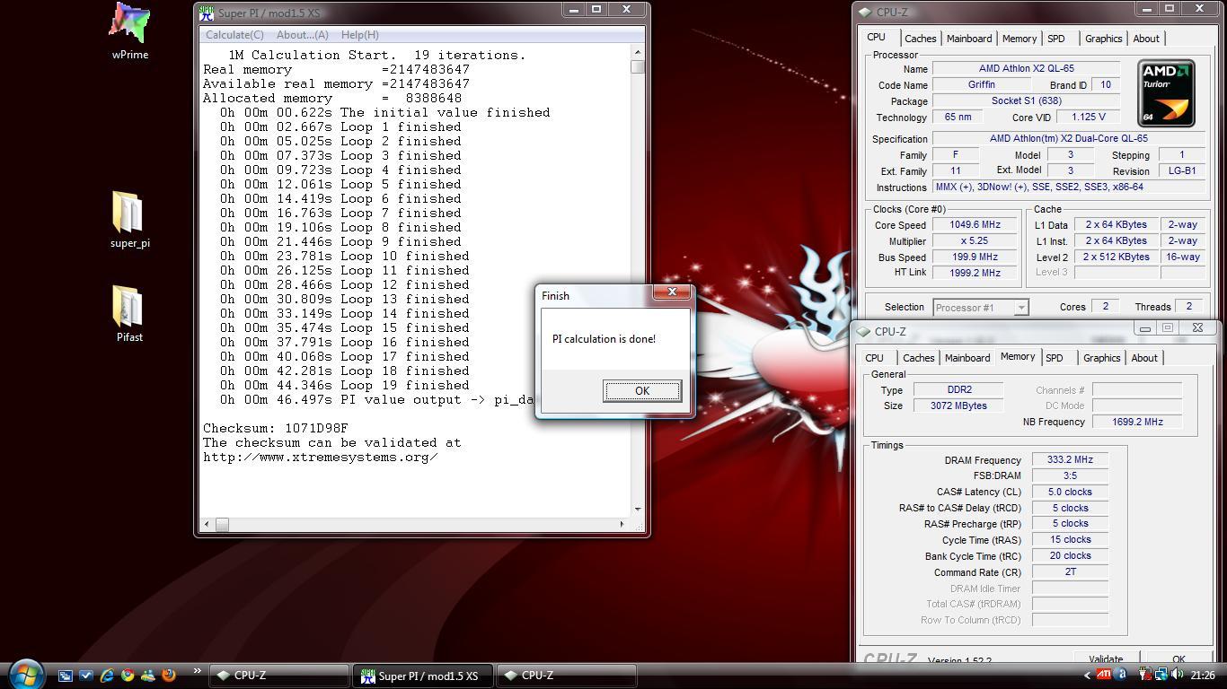The width and height of the screenshot is (1227, 689).
Task: Click HT Link value 1999.2 MHz
Action: [x=974, y=273]
